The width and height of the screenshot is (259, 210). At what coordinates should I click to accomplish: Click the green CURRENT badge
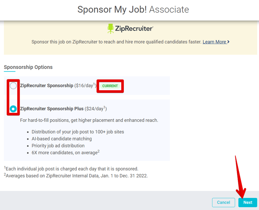pyautogui.click(x=110, y=86)
